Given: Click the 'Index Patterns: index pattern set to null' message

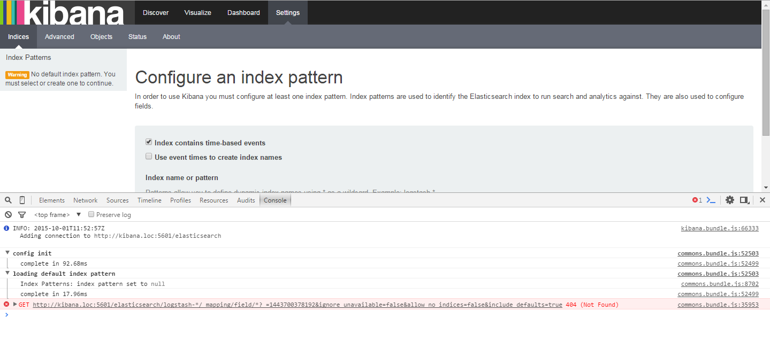Looking at the screenshot, I should (x=93, y=284).
